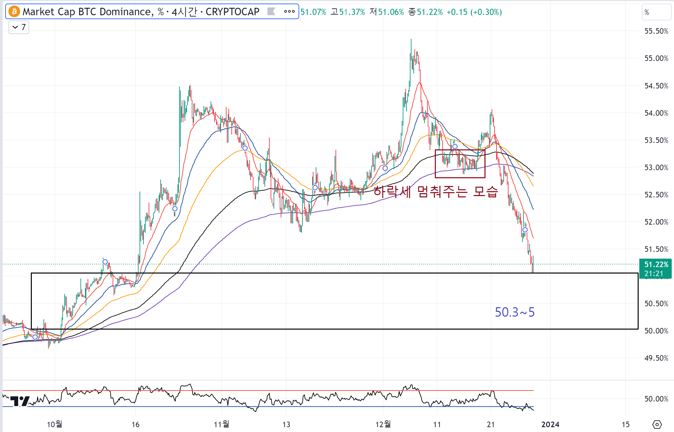This screenshot has height=432, width=674.
Task: Click the TradingView logo at the bottom left
Action: point(20,401)
